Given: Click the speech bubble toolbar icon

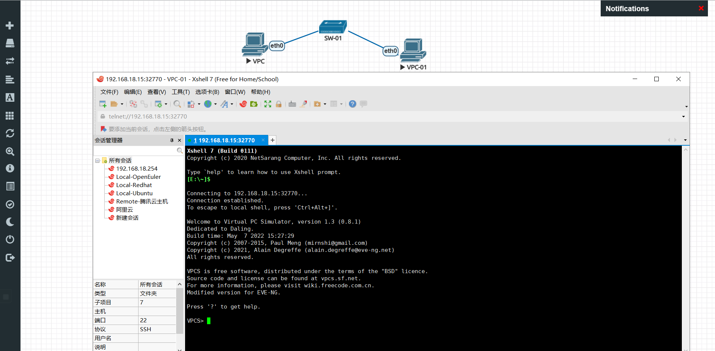Looking at the screenshot, I should coord(363,104).
